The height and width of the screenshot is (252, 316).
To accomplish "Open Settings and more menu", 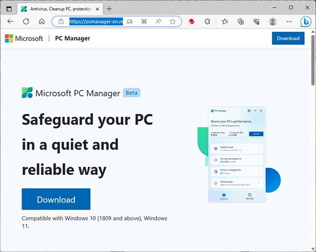I will pyautogui.click(x=289, y=21).
